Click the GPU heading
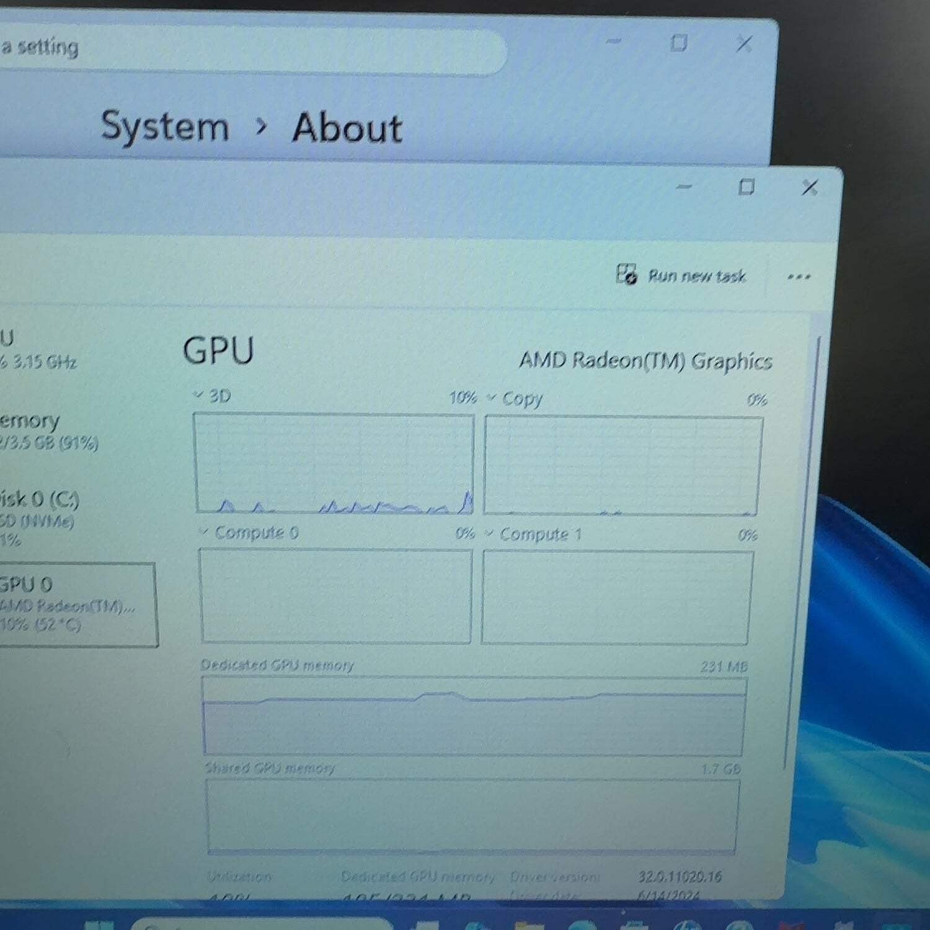 (218, 350)
